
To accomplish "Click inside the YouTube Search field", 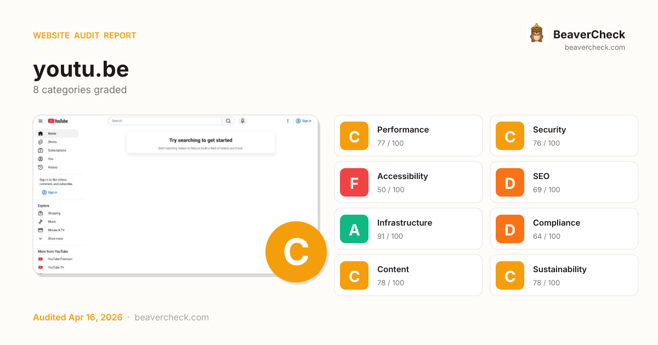I will click(x=164, y=121).
